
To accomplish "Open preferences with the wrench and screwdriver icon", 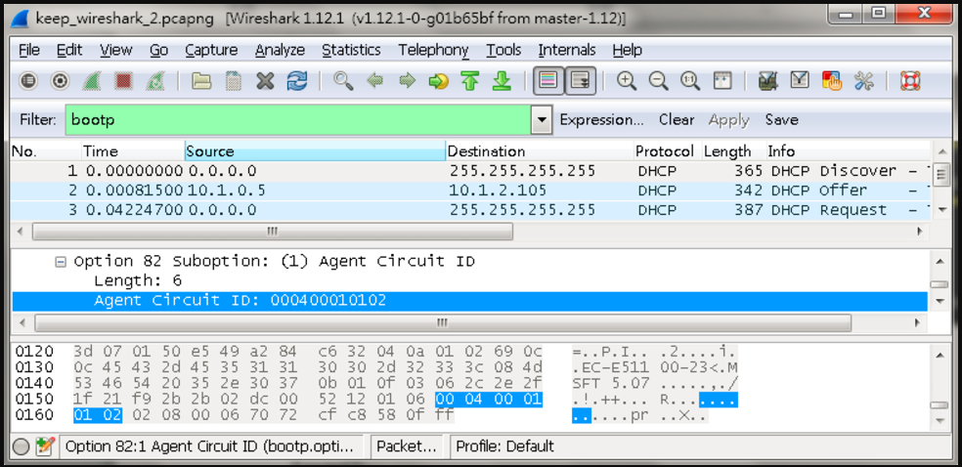I will (864, 81).
